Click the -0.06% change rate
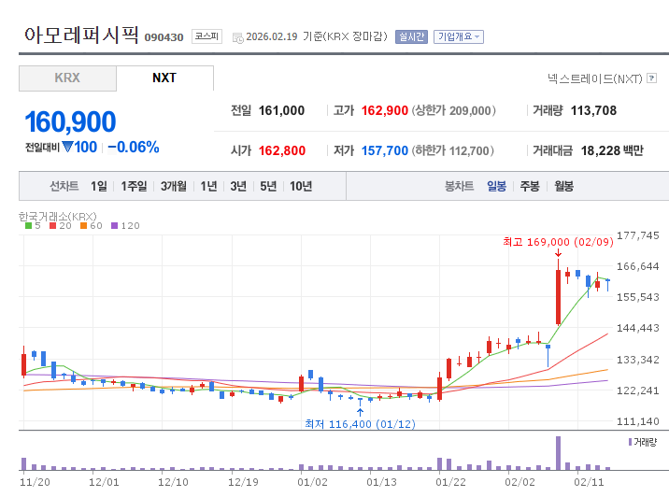 (133, 148)
